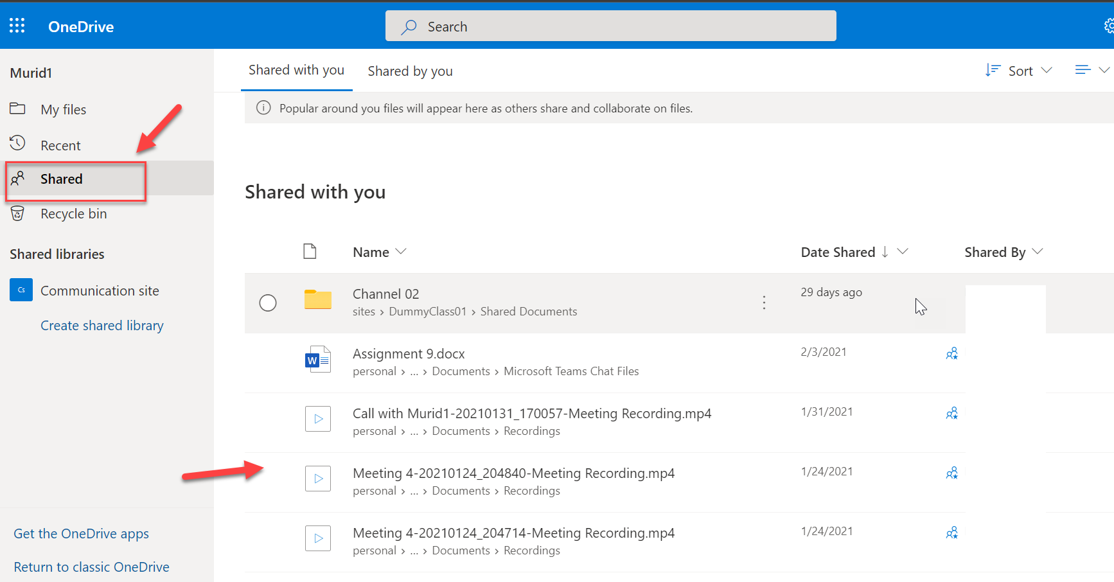
Task: Expand the Shared By column dropdown
Action: (1038, 252)
